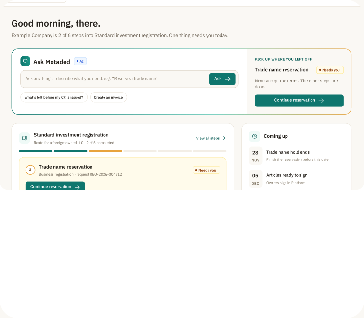Choose the "Create an invoice" suggestion chip
The width and height of the screenshot is (364, 318).
coord(108,97)
